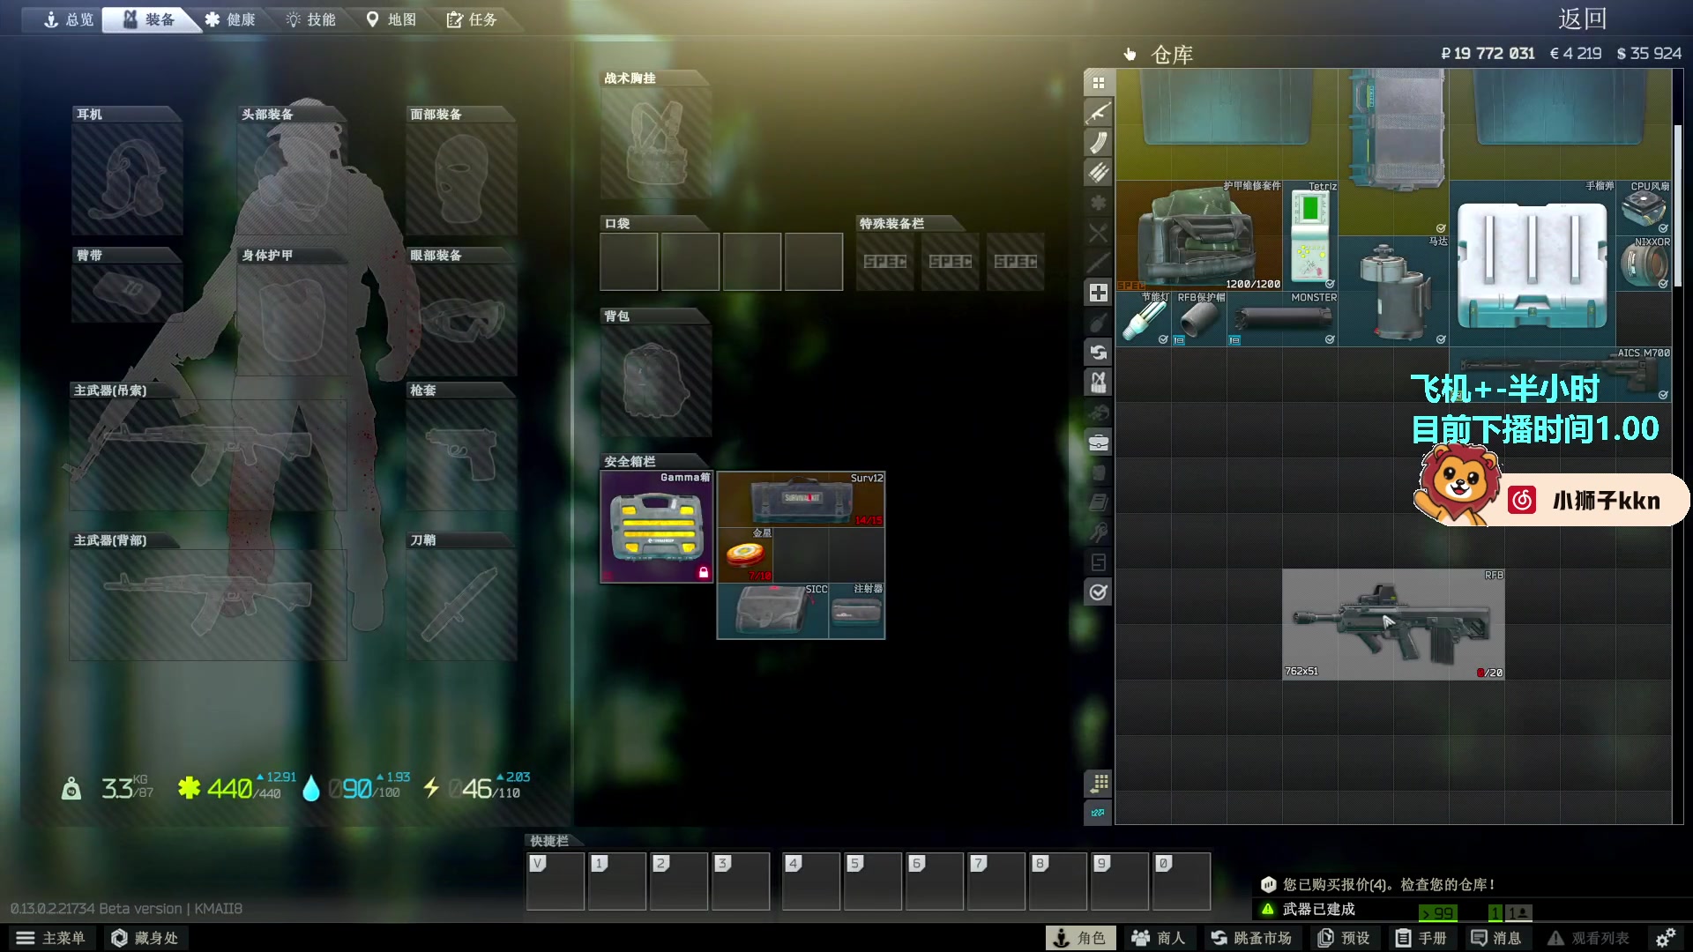The height and width of the screenshot is (952, 1693).
Task: Filter stash by ammo rounds icon
Action: tap(1098, 173)
